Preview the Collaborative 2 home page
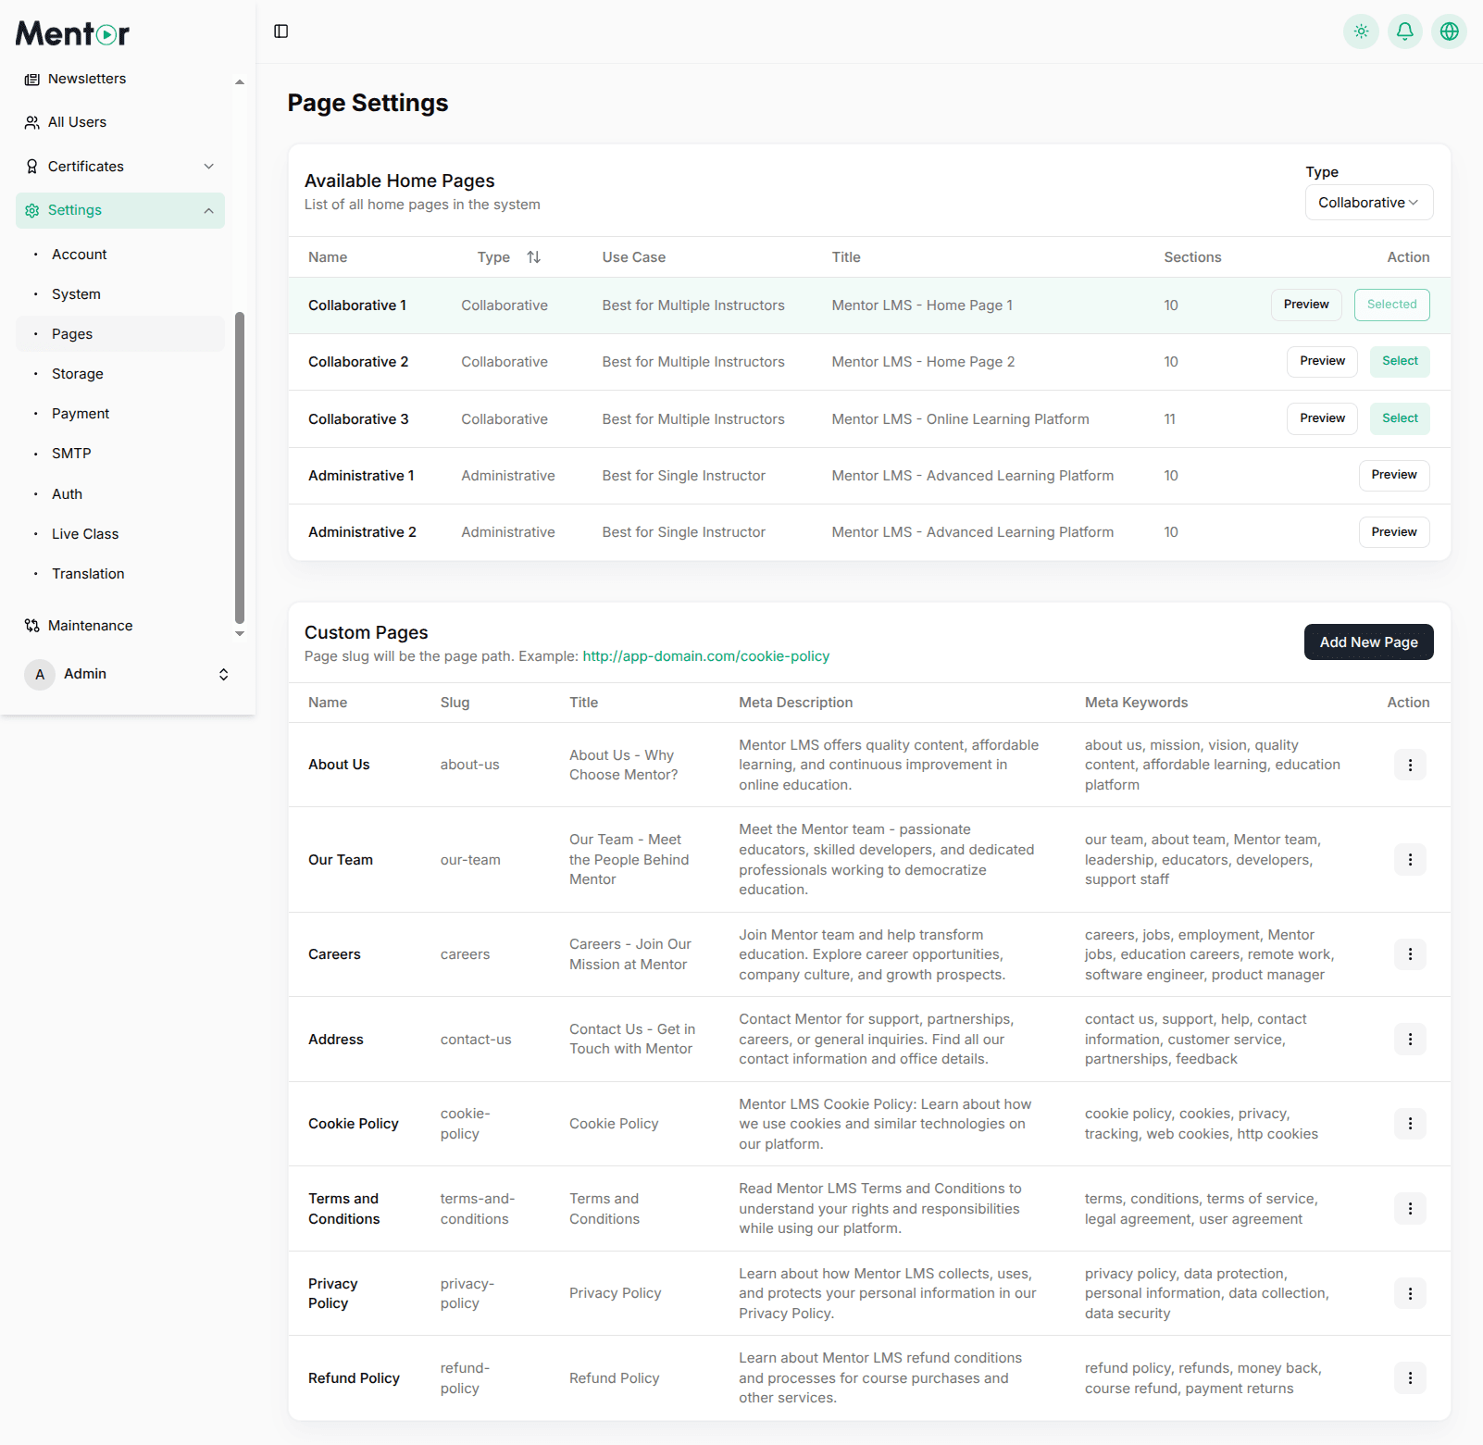This screenshot has width=1483, height=1445. pos(1321,361)
